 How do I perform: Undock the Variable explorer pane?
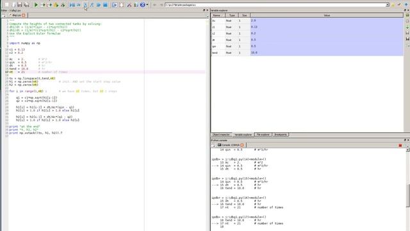pos(405,10)
